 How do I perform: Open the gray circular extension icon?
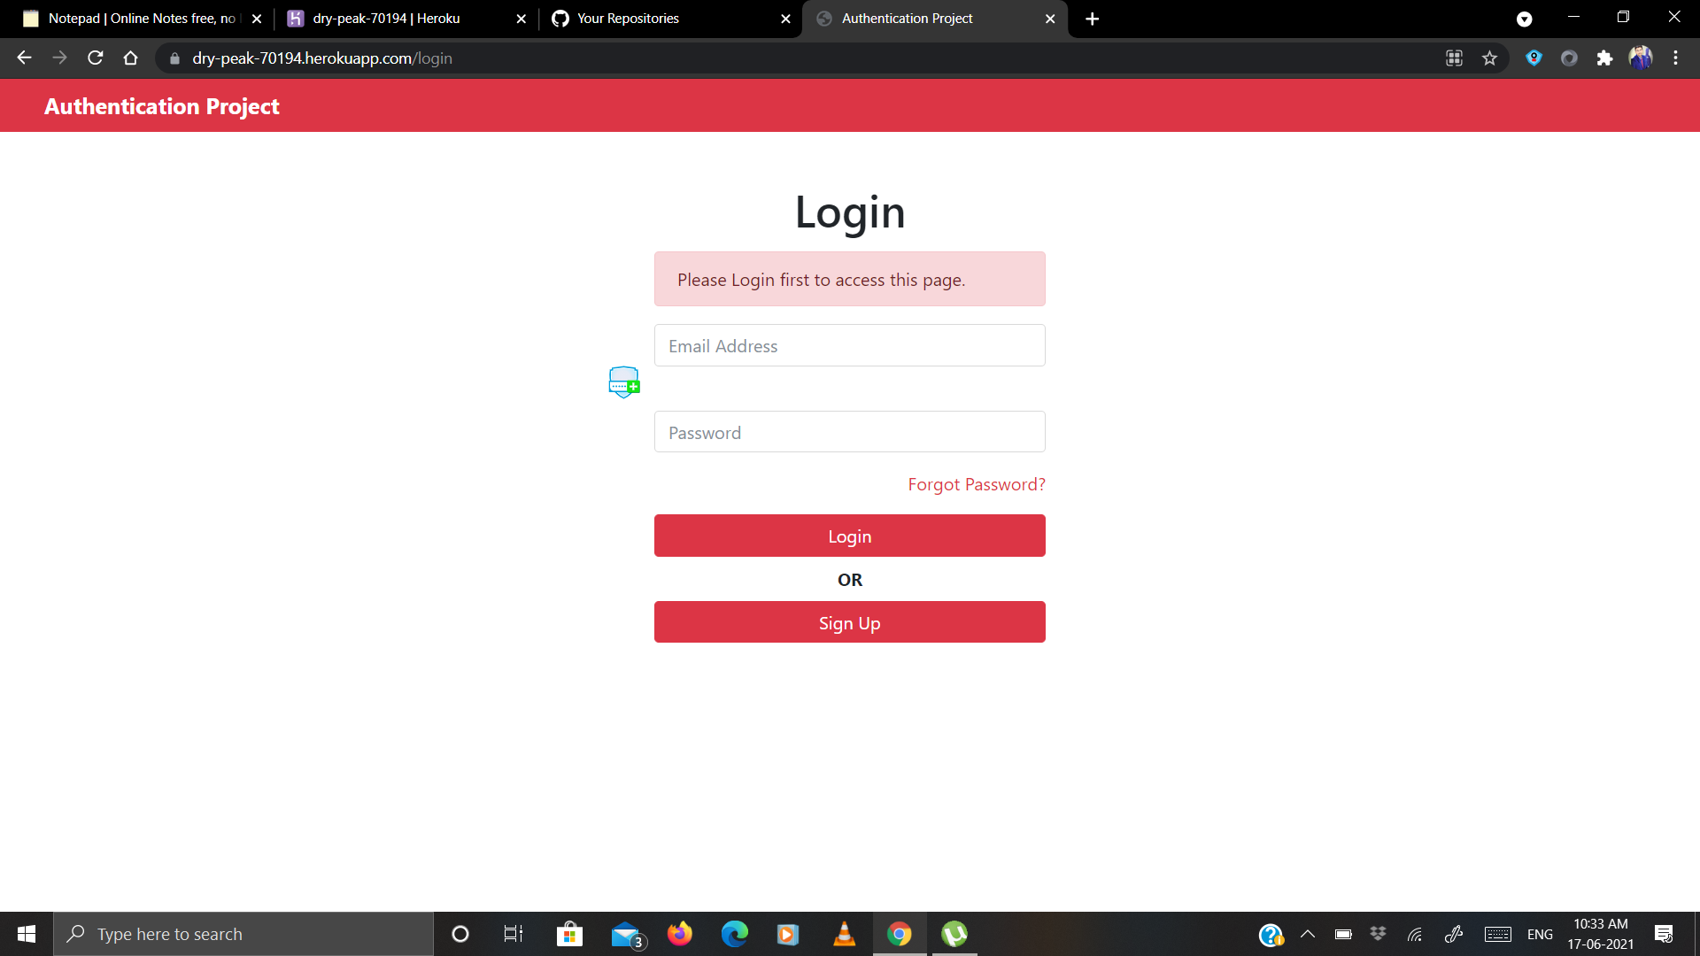tap(1569, 58)
